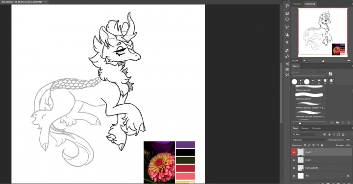The width and height of the screenshot is (353, 184).
Task: Open the layer filter kind dropdown
Action: 303,135
